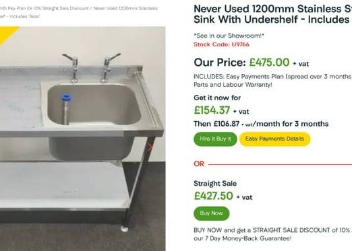Select the stock code U9766 text
Image resolution: width=352 pixels, height=251 pixels.
tap(221, 44)
